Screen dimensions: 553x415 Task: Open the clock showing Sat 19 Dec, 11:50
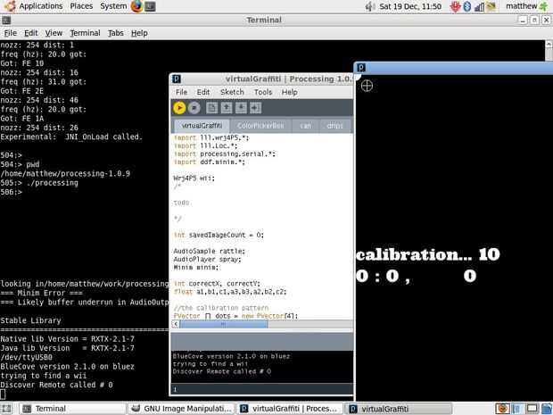click(410, 6)
